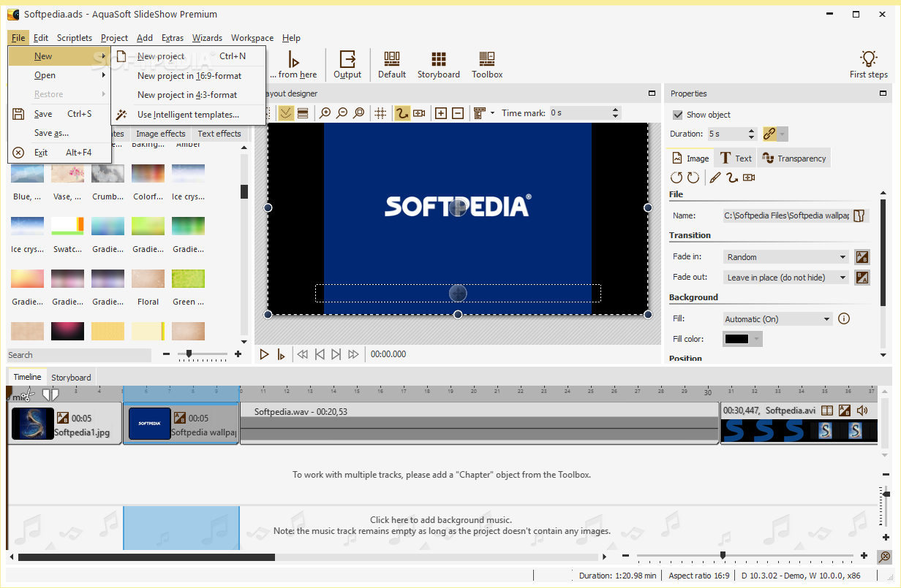Open Fill color swatch picker
Image resolution: width=901 pixels, height=588 pixels.
[x=742, y=339]
